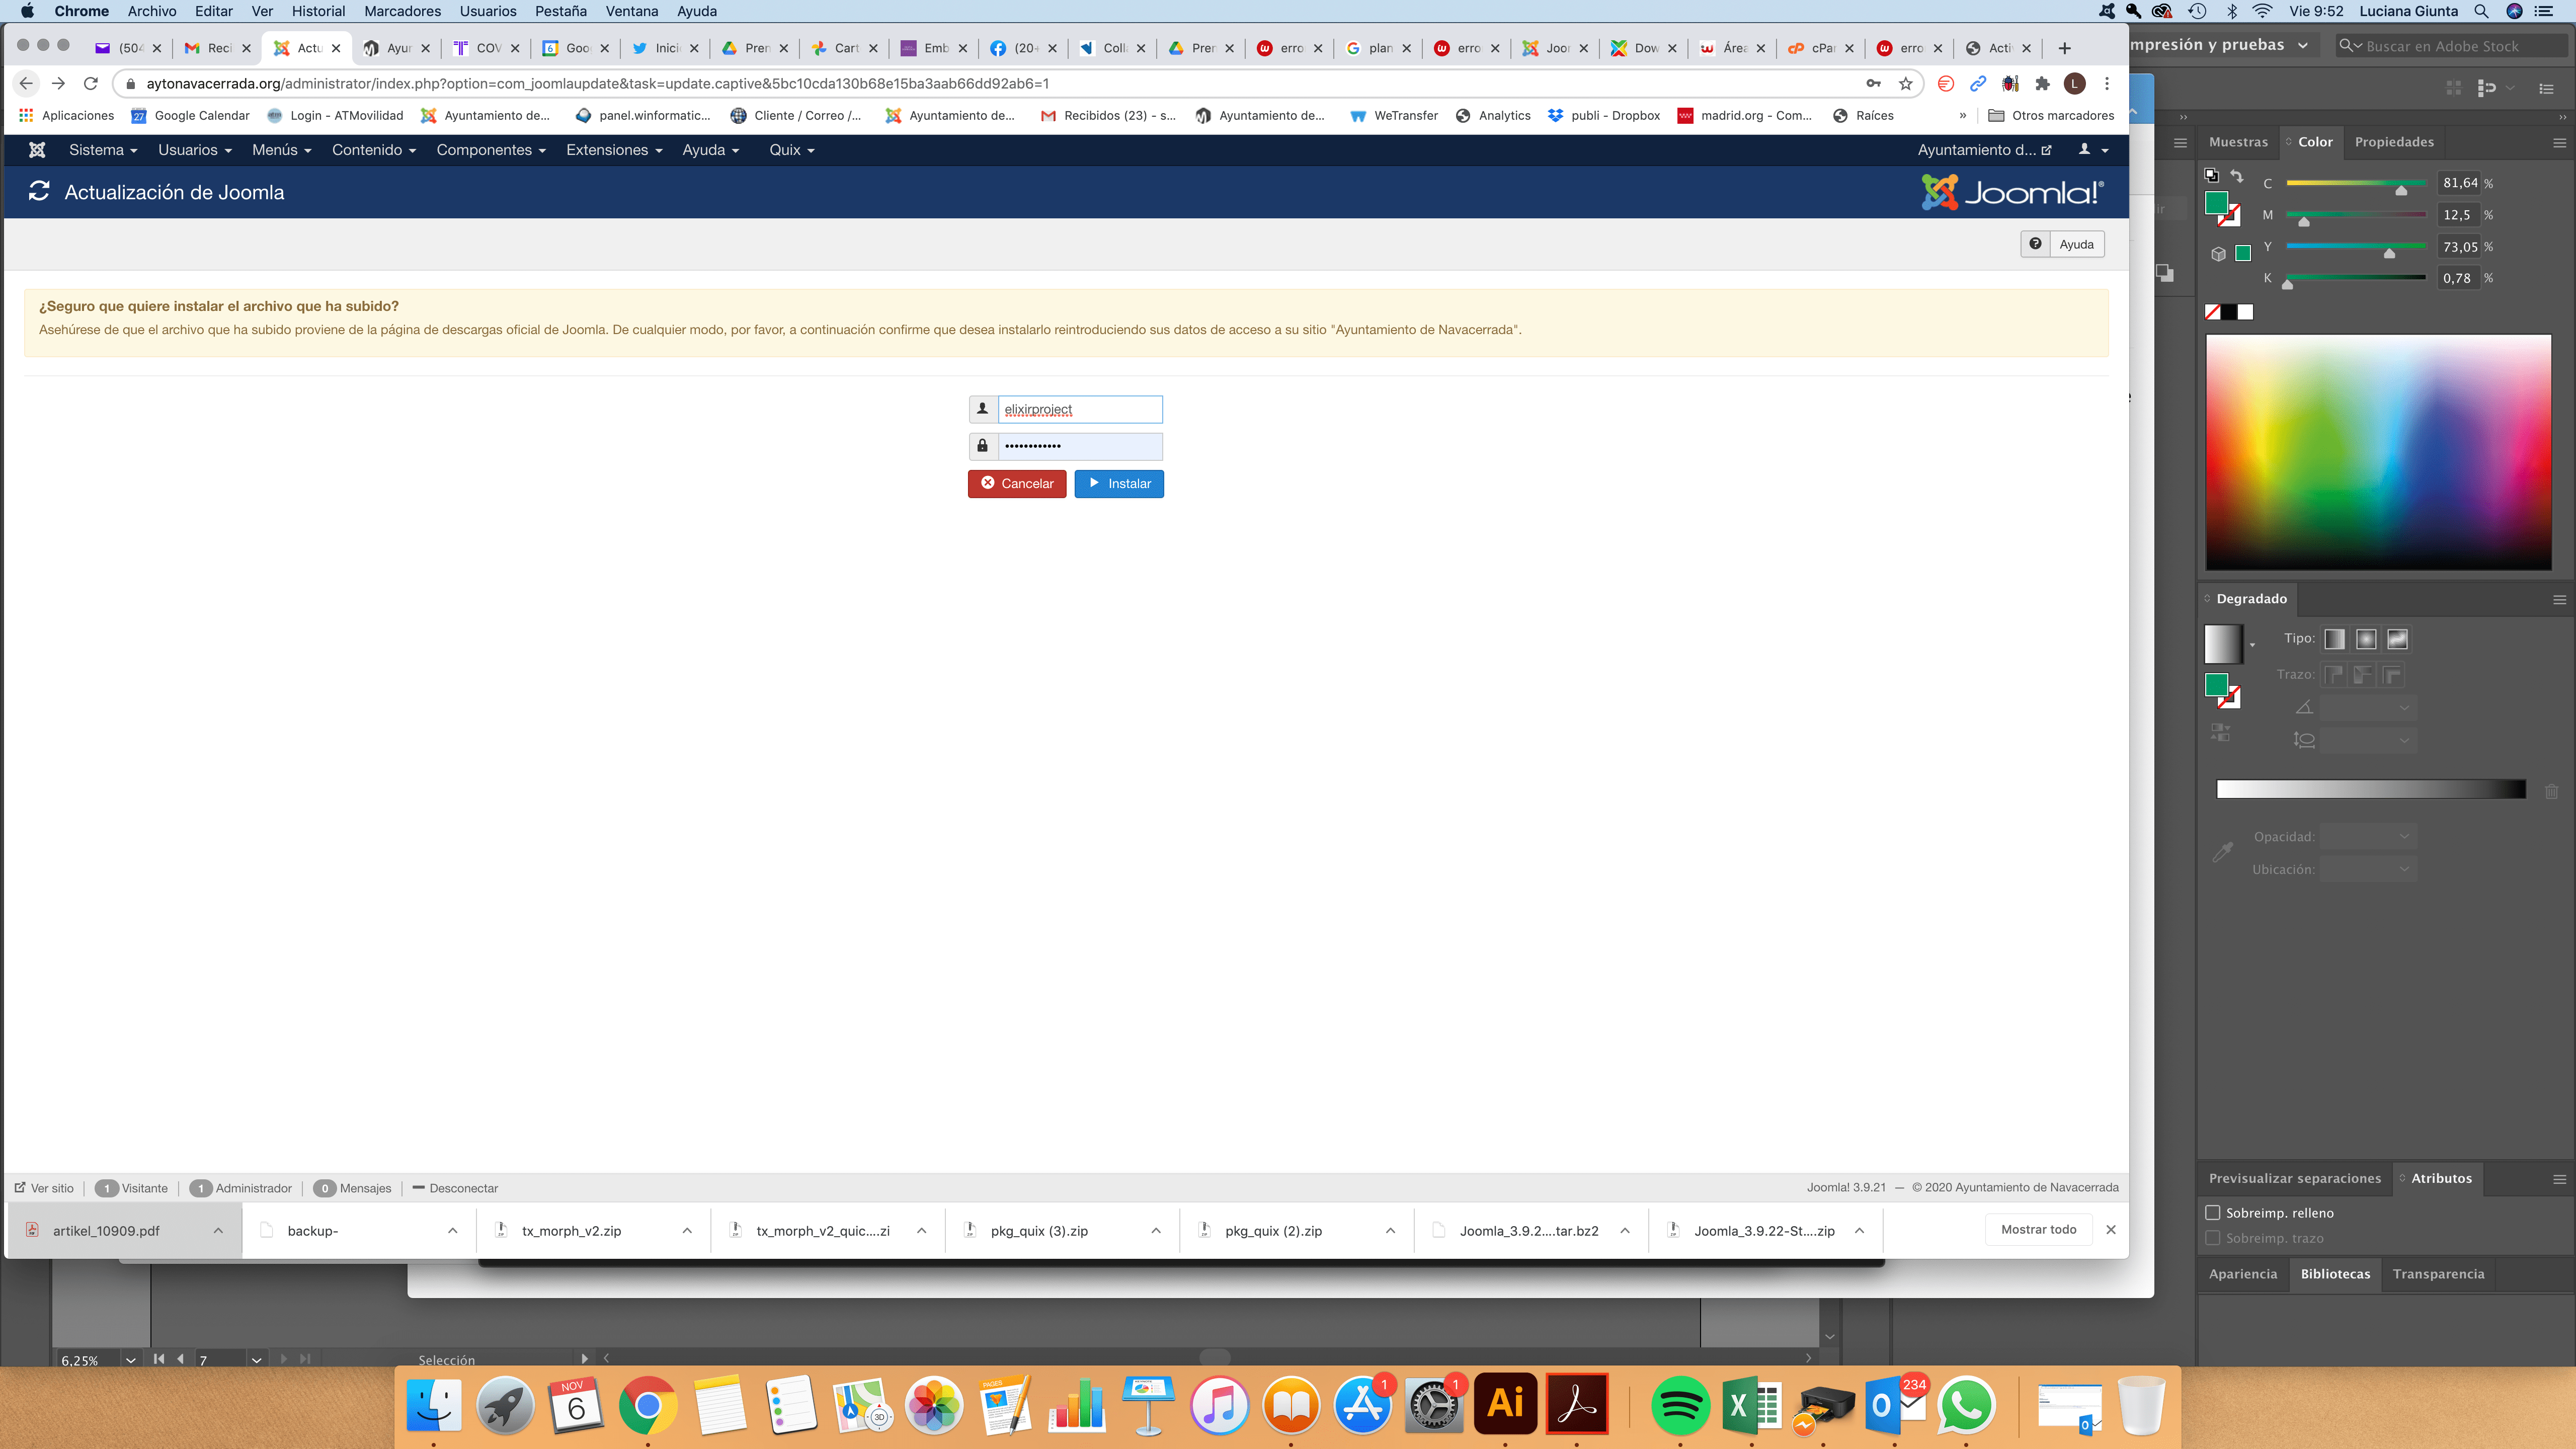Open WhatsApp from the Dock

(1966, 1405)
